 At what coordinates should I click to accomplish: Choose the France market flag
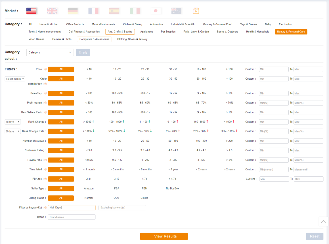93,11
